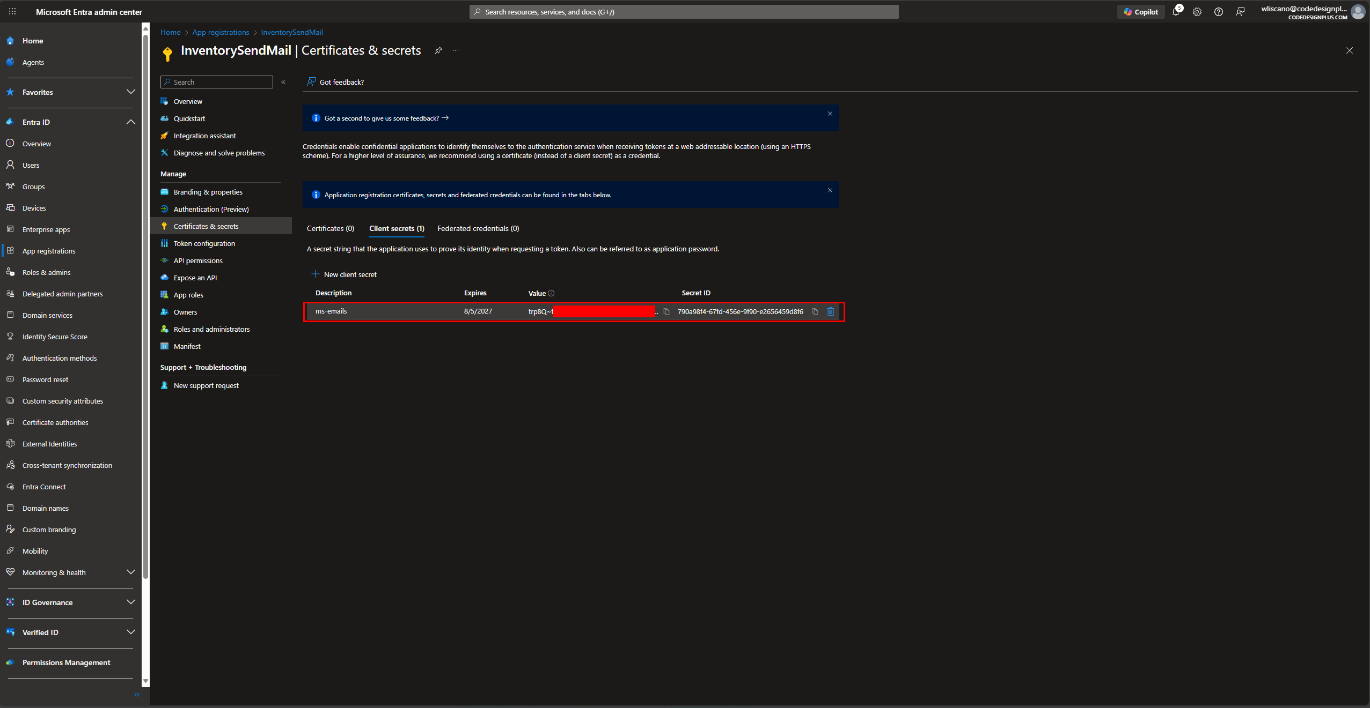Close the Certificates & secrets blade
The width and height of the screenshot is (1370, 708).
tap(1350, 50)
